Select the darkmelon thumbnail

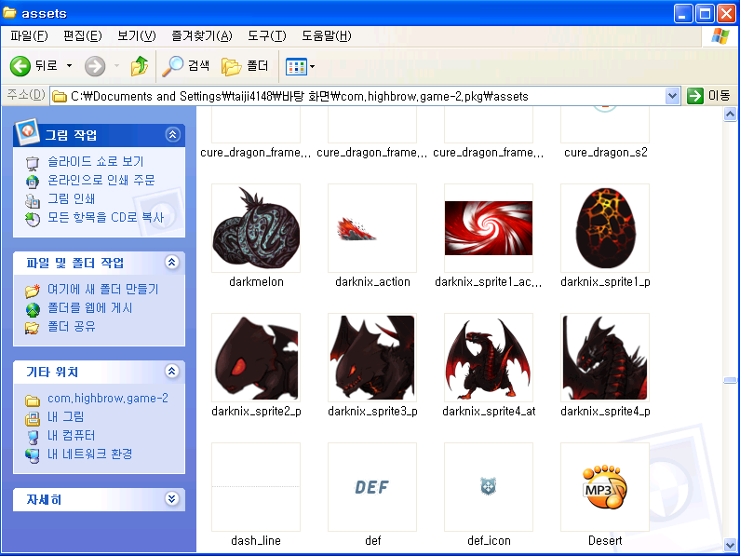pos(256,228)
